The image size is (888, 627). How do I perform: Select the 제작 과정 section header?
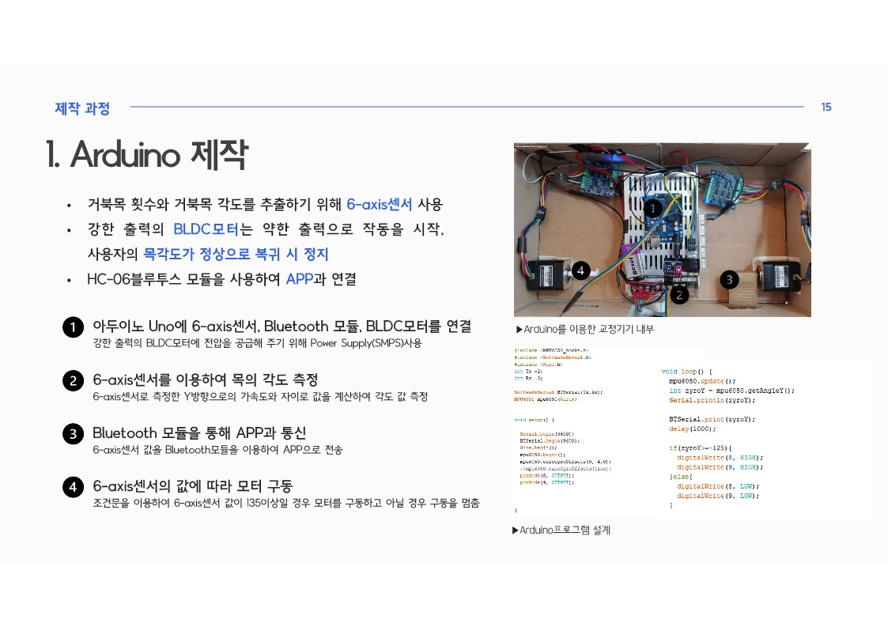82,108
